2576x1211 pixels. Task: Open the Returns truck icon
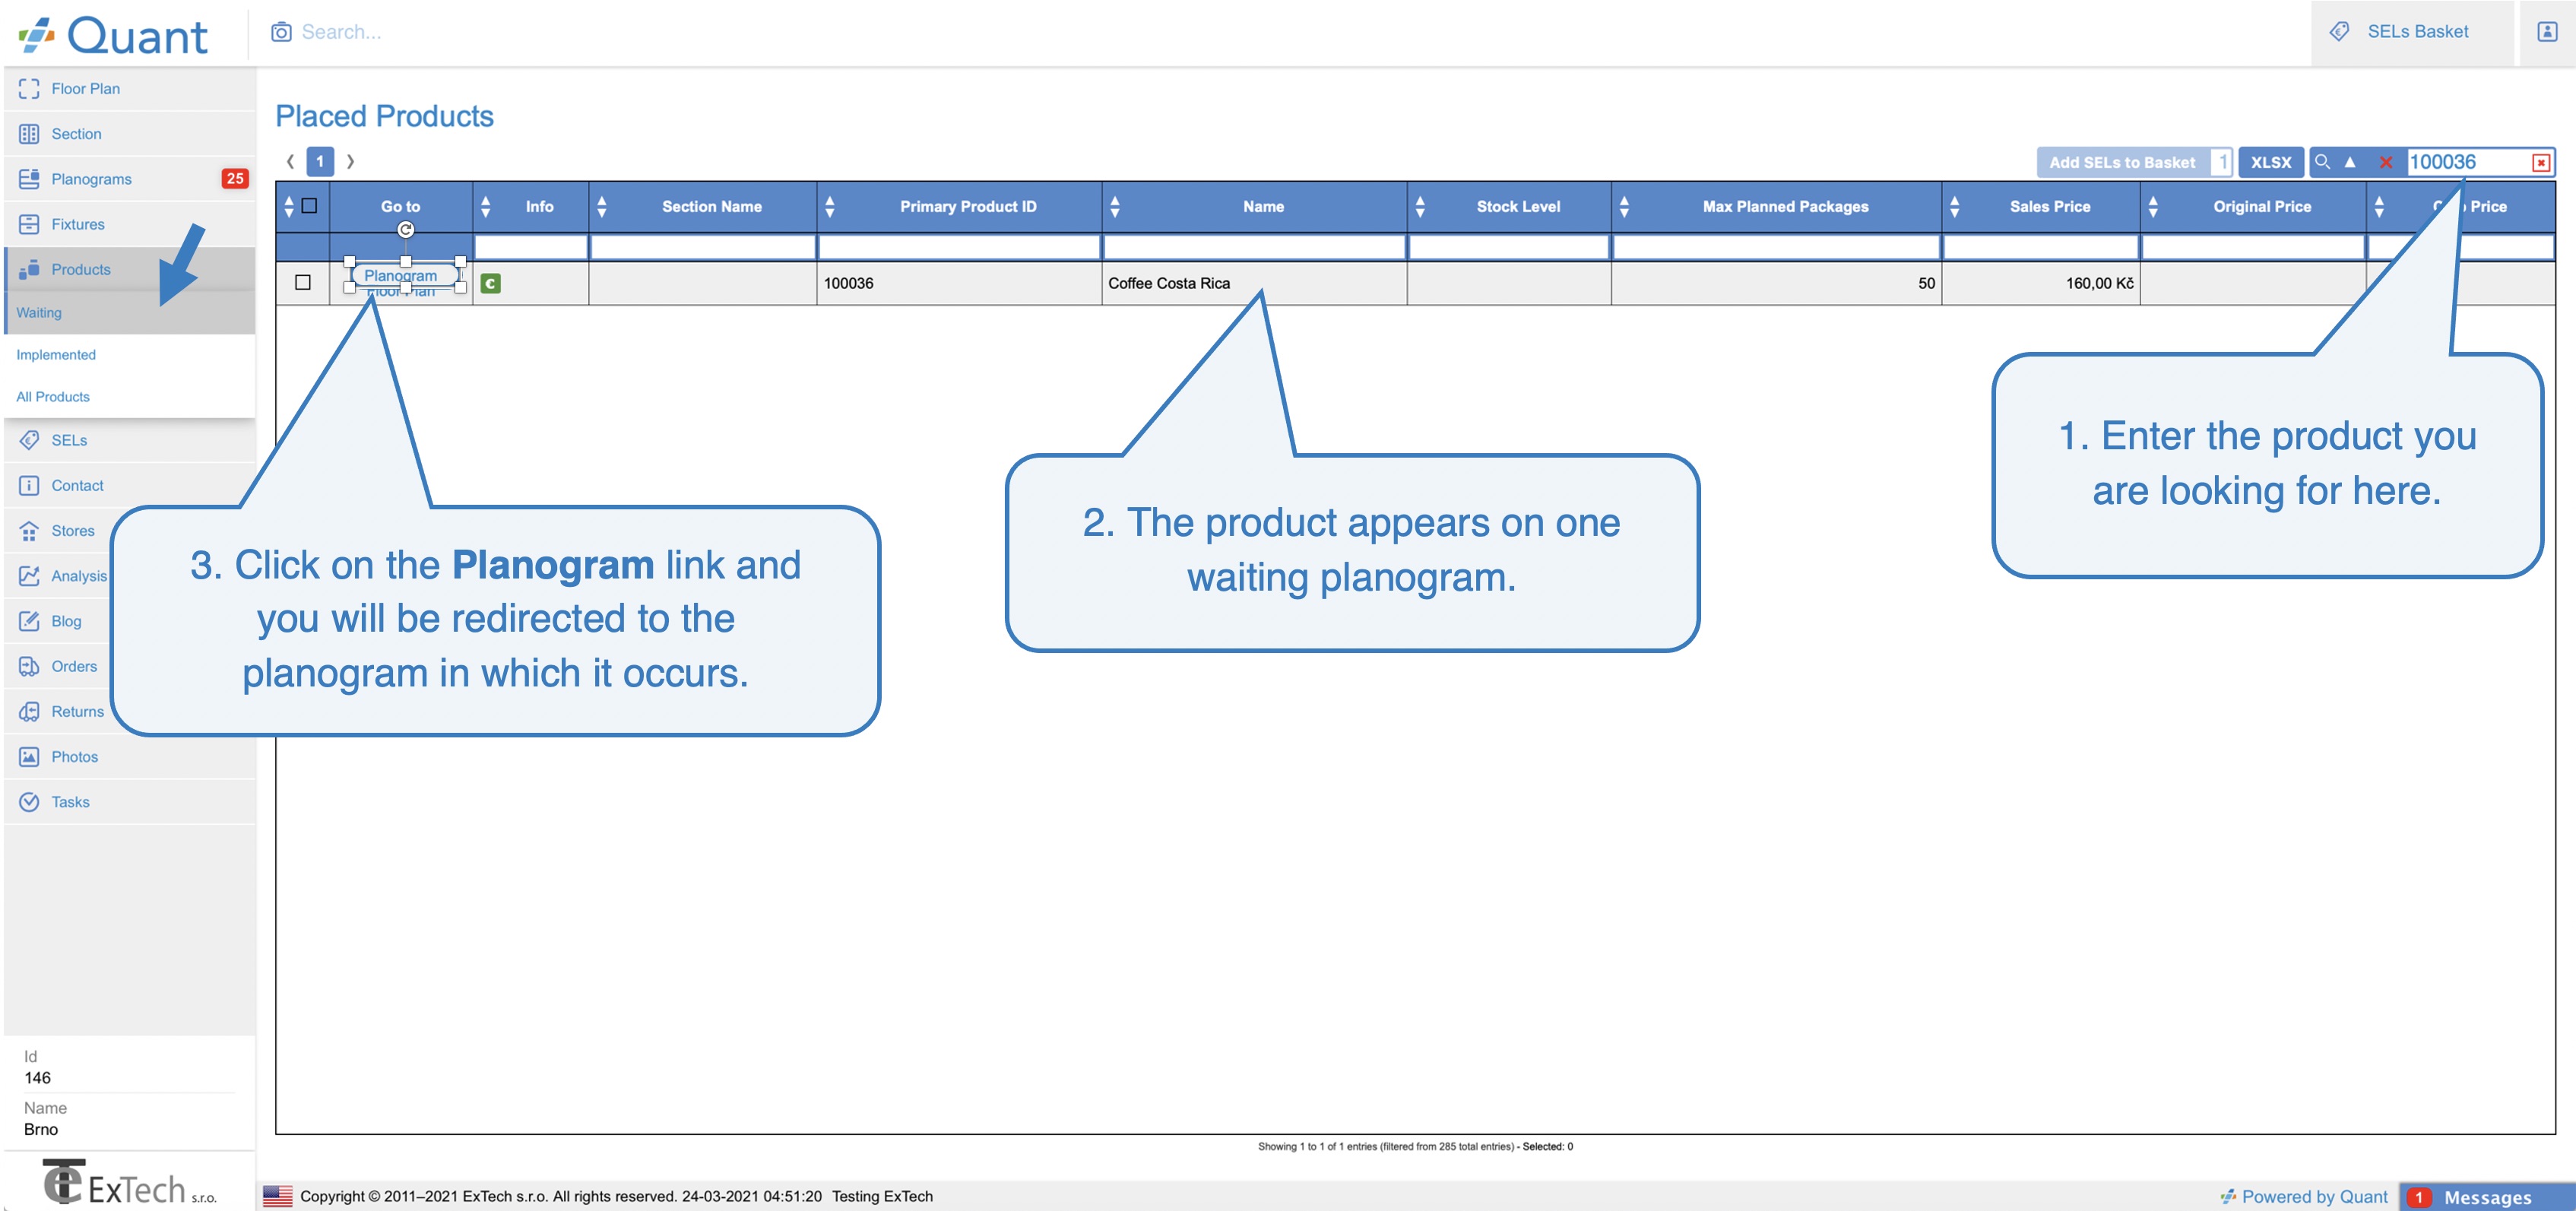tap(29, 711)
